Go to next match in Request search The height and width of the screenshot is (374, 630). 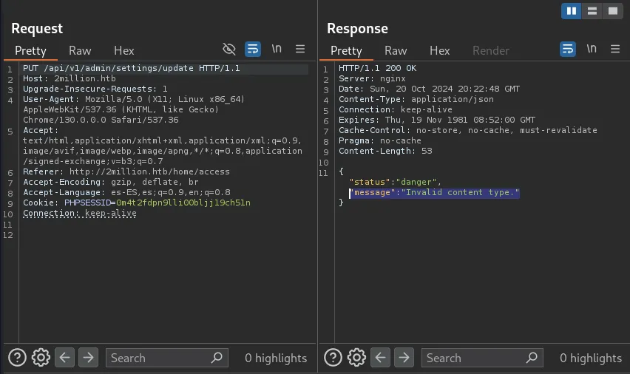pos(88,358)
